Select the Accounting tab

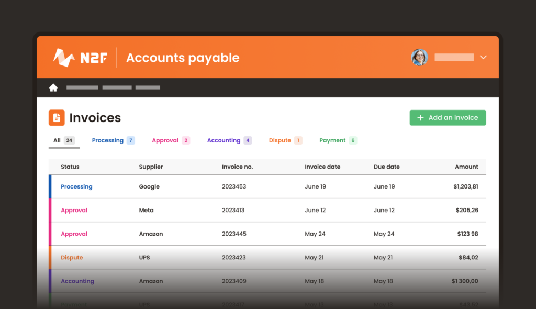click(224, 140)
